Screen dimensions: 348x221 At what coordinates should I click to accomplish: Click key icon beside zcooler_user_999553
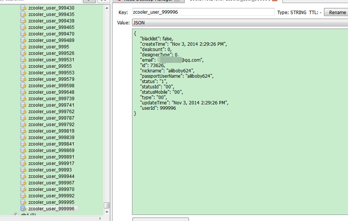click(x=23, y=72)
